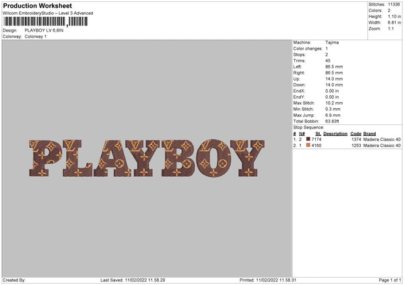Click the Color changes value 1

pos(327,48)
